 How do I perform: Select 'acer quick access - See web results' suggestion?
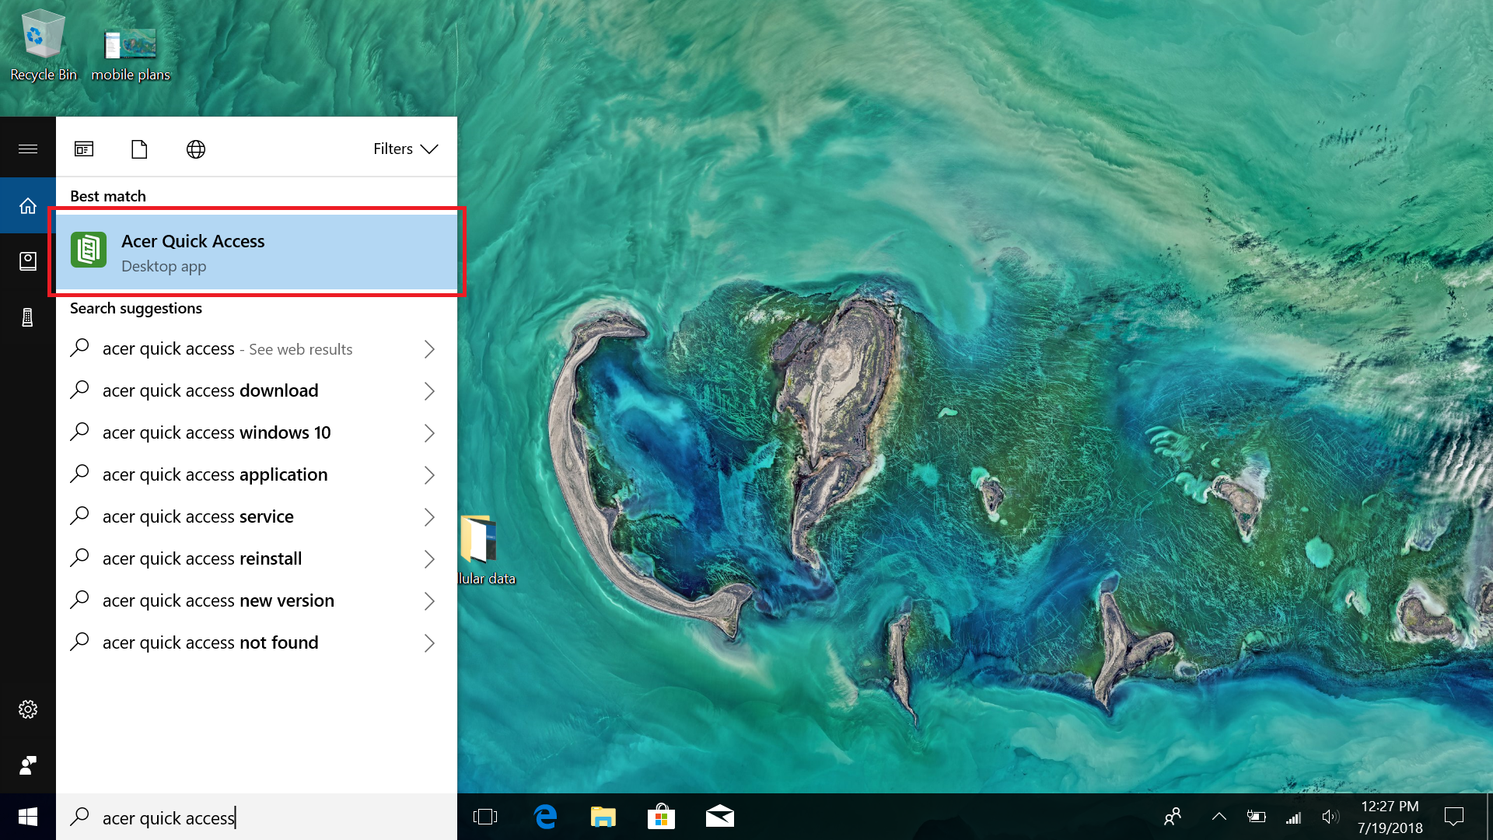tap(257, 348)
